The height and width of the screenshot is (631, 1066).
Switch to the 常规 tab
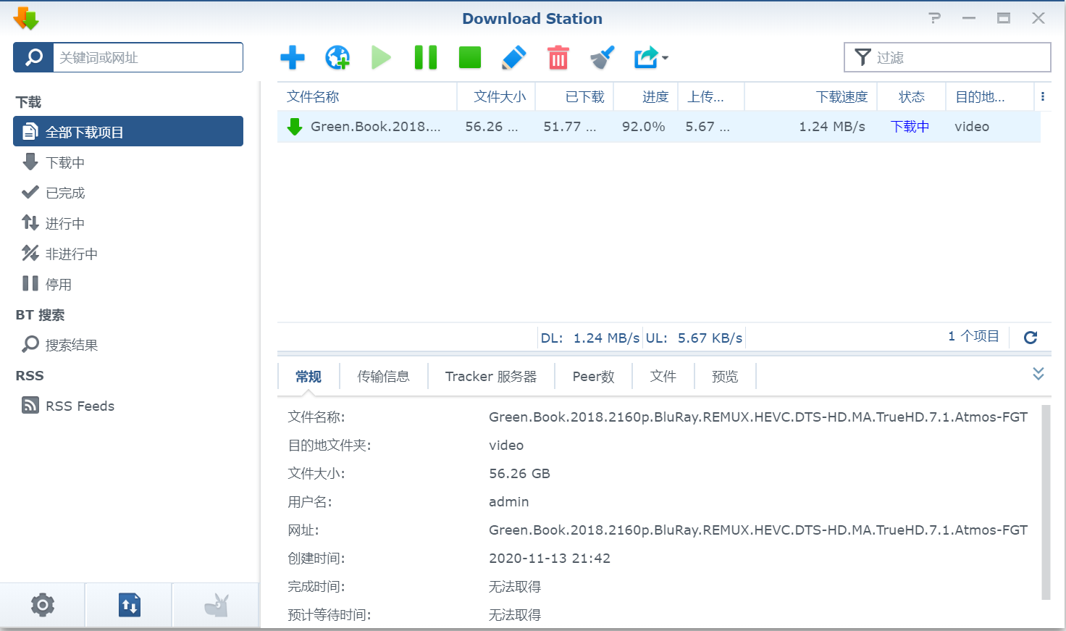308,377
